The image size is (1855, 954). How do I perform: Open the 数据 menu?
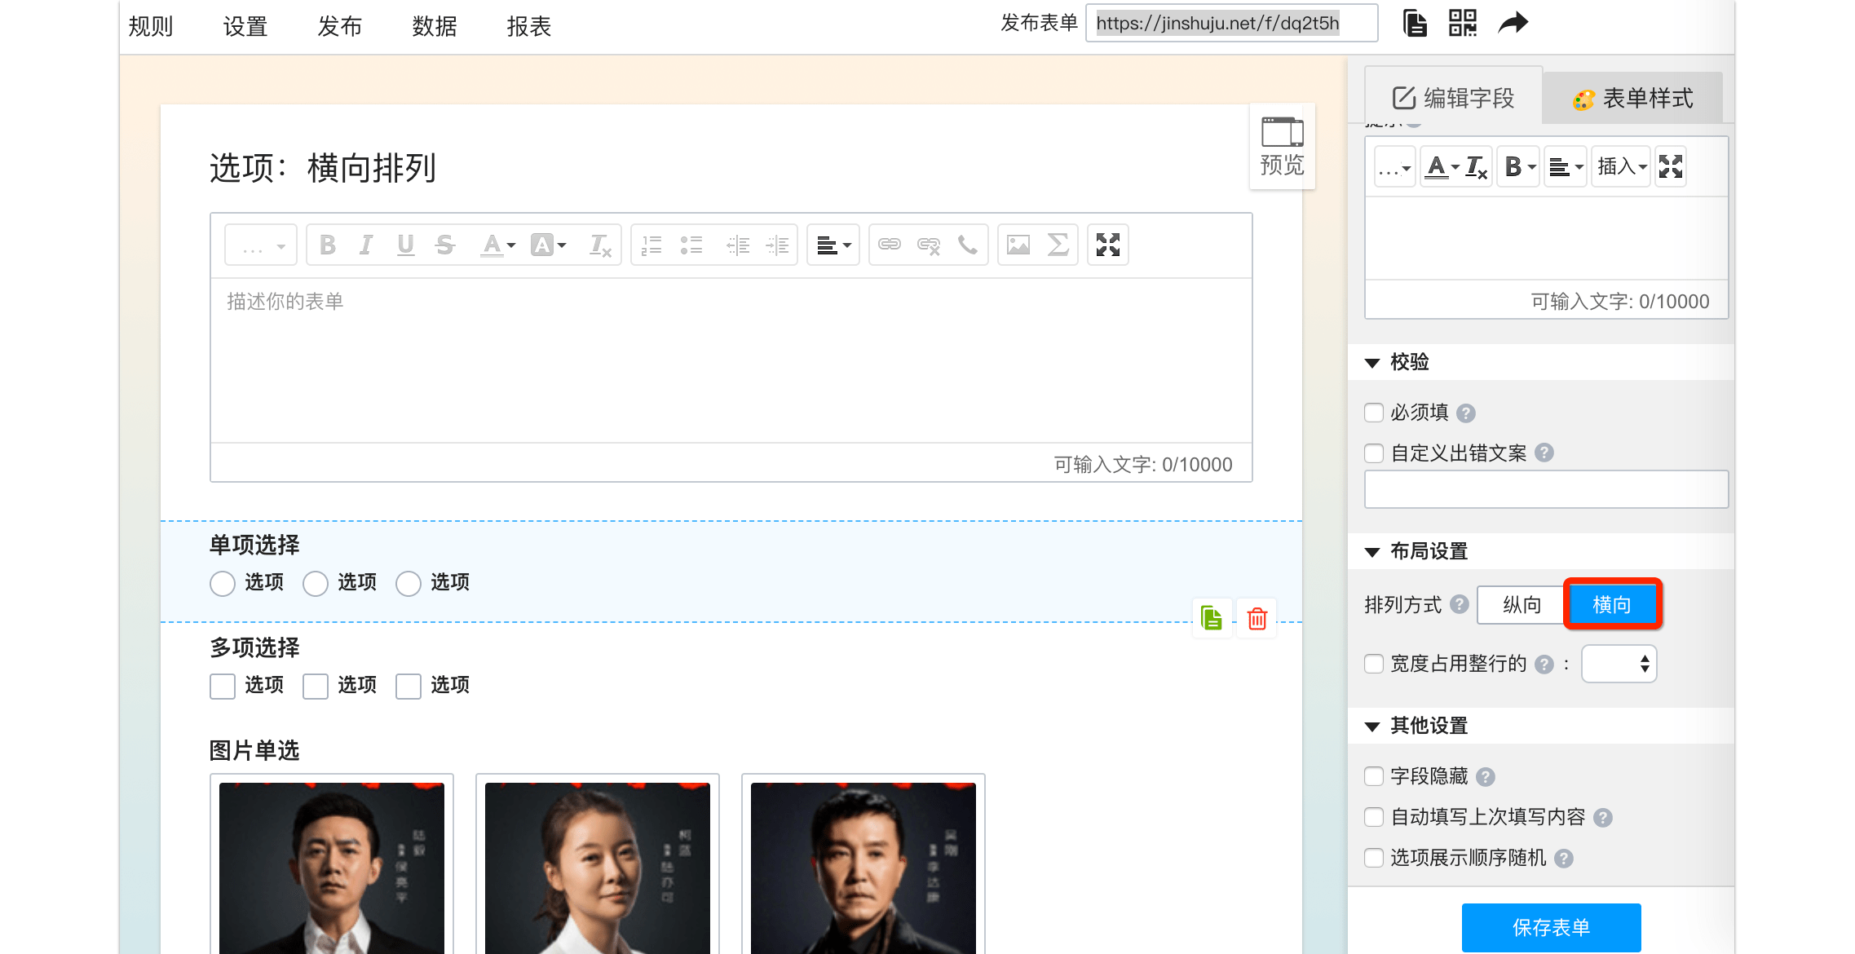click(434, 26)
